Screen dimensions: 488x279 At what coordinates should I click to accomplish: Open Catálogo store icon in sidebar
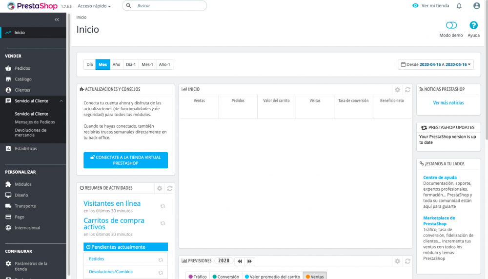point(8,79)
